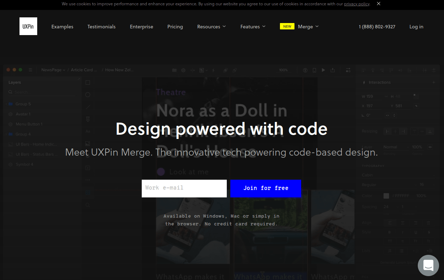Select the Rectangle tool in background editor
This screenshot has height=280, width=444.
[88, 83]
